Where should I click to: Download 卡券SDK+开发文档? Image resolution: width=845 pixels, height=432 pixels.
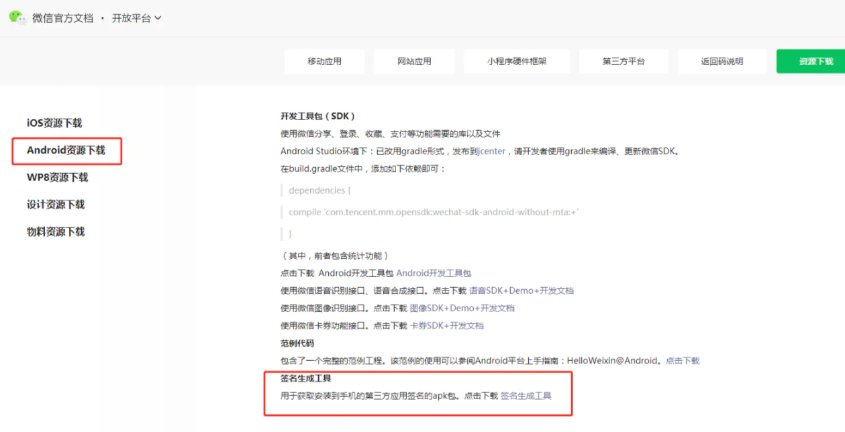tap(447, 325)
